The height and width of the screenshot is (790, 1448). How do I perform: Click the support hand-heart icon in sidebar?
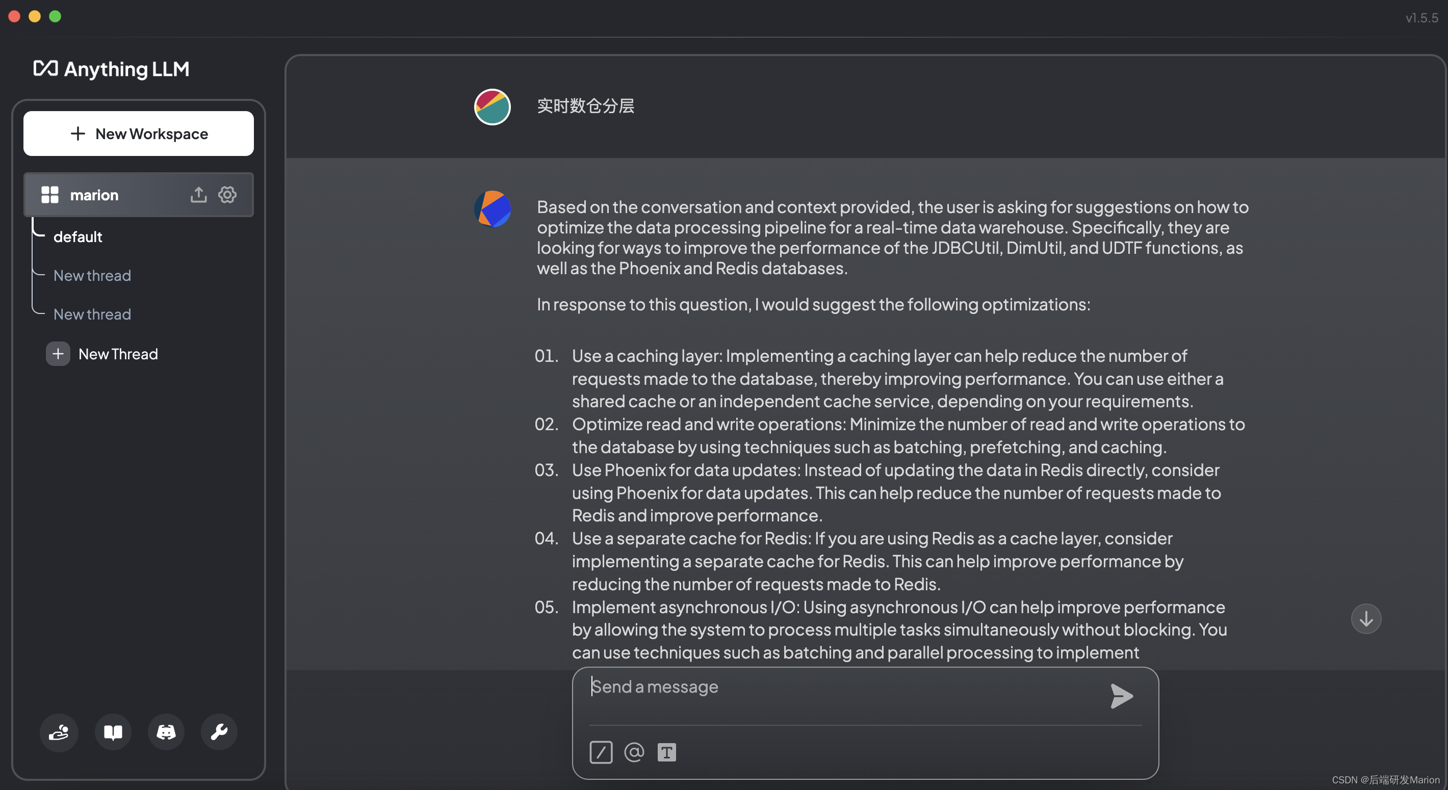(x=59, y=732)
